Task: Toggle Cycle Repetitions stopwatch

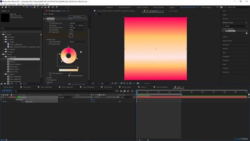Action: pyautogui.click(x=50, y=73)
